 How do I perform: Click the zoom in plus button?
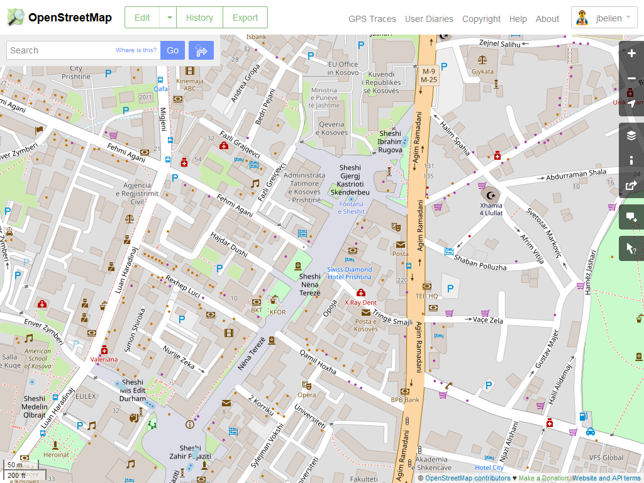coord(631,53)
